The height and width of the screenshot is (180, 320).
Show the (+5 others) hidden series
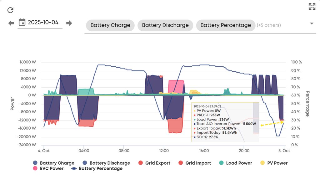tap(269, 25)
